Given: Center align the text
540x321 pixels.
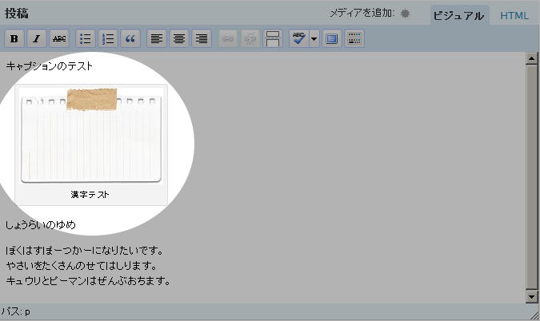Looking at the screenshot, I should pos(180,38).
